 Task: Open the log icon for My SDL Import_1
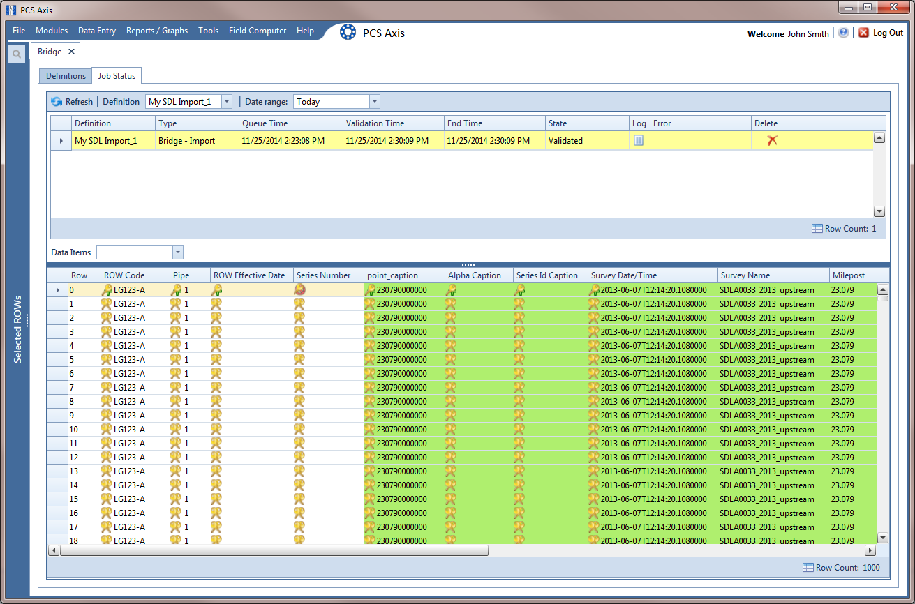(x=639, y=141)
